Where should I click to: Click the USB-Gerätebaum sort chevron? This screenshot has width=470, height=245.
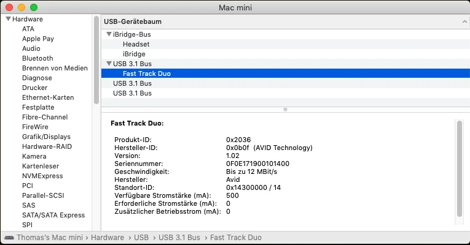coord(464,21)
